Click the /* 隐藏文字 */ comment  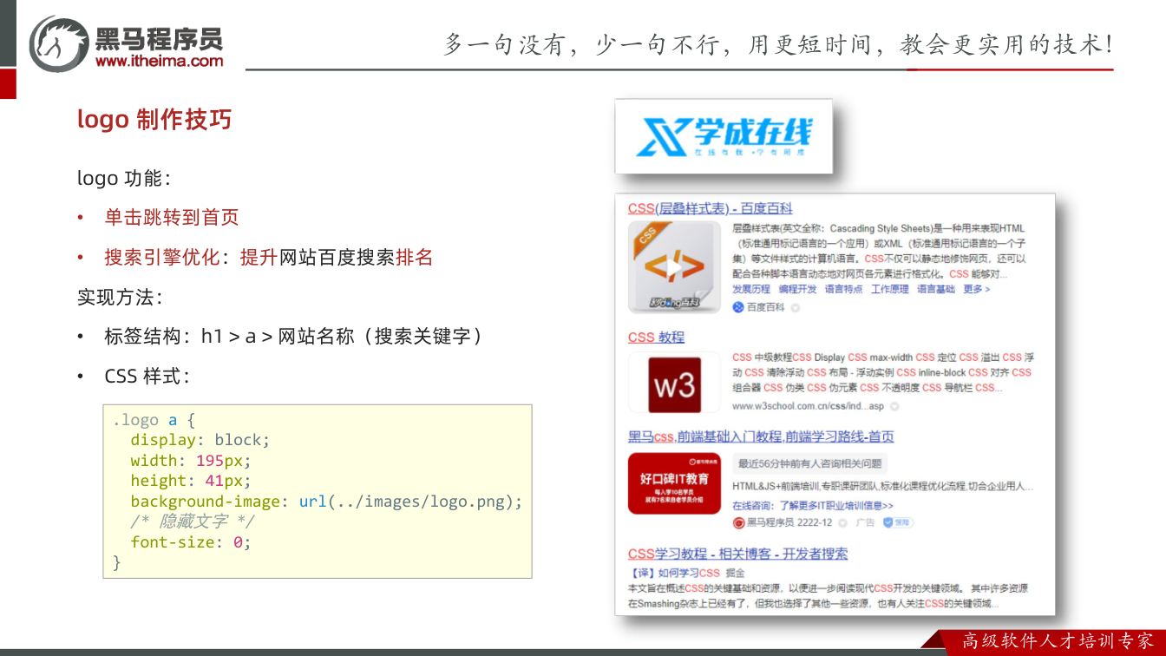pos(193,522)
